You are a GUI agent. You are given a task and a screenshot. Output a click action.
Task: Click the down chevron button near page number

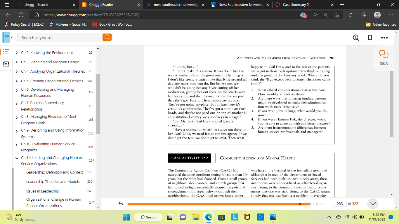tap(373, 204)
